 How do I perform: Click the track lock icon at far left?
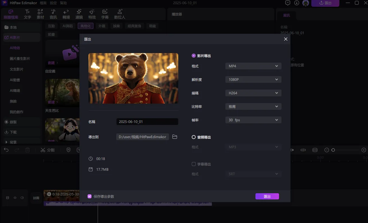(x=8, y=198)
